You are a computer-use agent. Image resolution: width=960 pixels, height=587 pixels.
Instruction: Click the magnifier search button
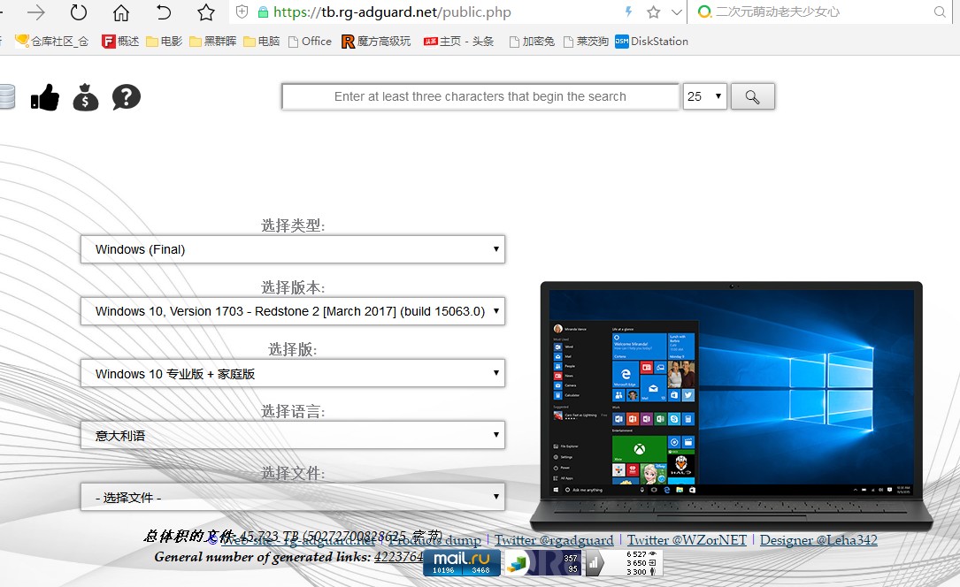click(x=752, y=96)
